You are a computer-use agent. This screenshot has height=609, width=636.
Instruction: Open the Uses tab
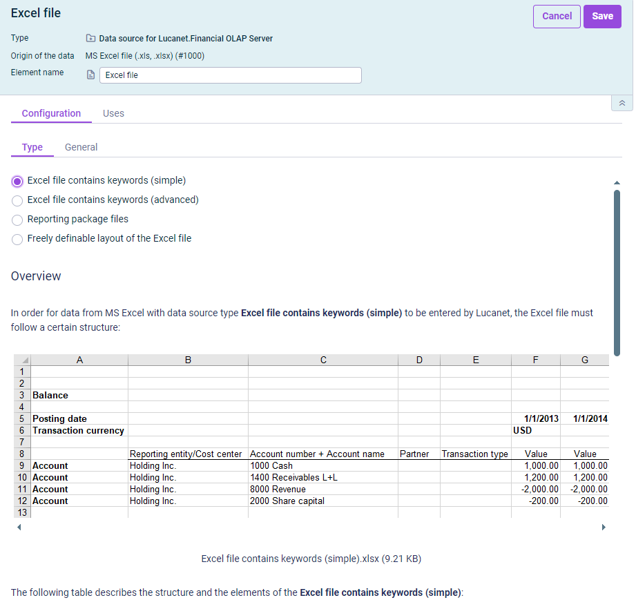113,113
